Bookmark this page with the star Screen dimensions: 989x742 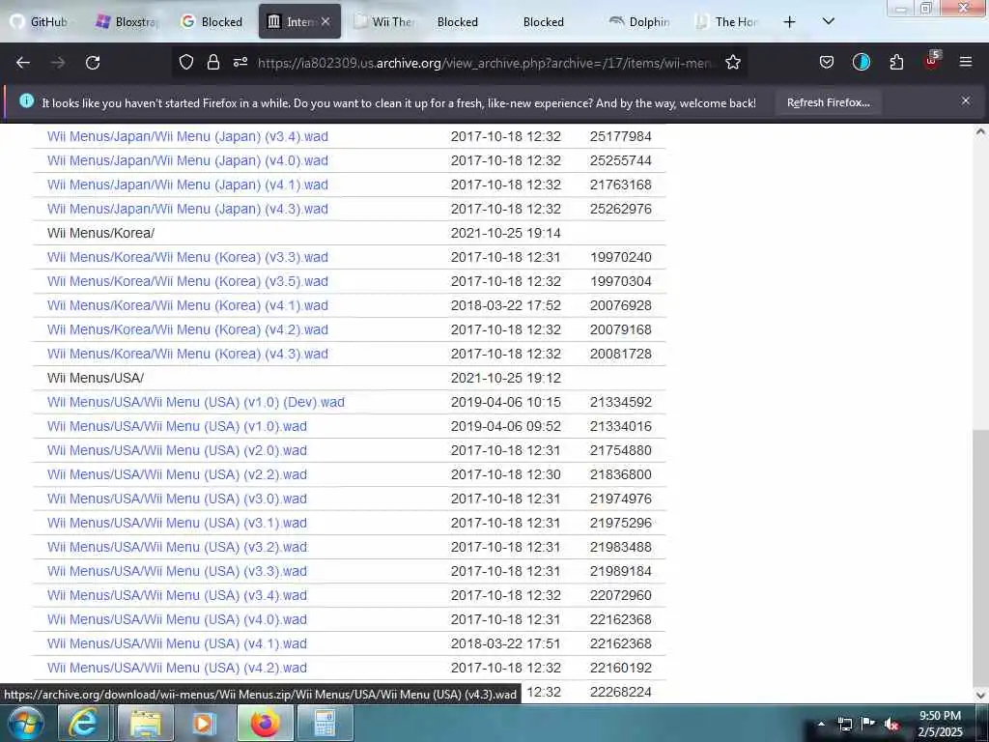(x=733, y=62)
